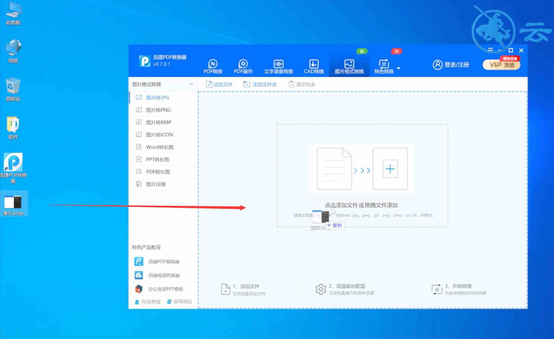Open 迅捷PDF编辑器 recommended product
554x339 pixels.
(163, 262)
